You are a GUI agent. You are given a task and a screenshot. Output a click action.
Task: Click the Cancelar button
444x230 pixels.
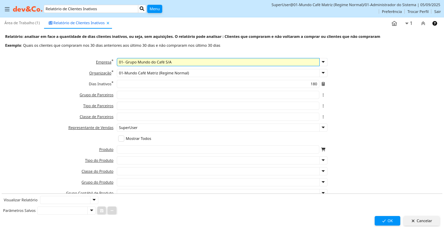[421, 221]
